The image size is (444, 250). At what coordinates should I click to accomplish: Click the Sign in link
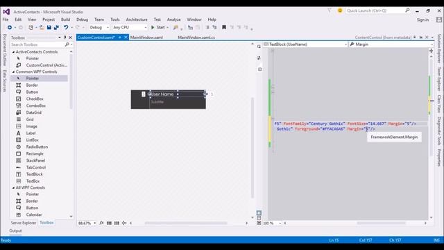[x=422, y=20]
